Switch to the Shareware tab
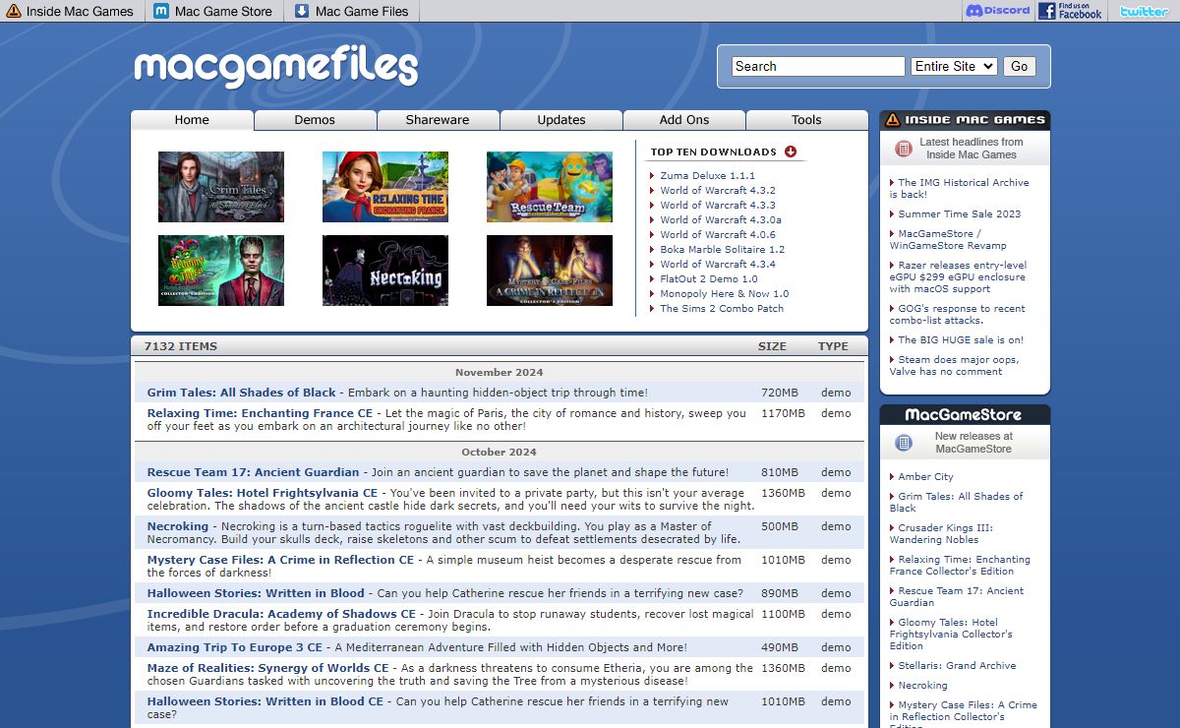Screen dimensions: 1180x728 click(438, 120)
